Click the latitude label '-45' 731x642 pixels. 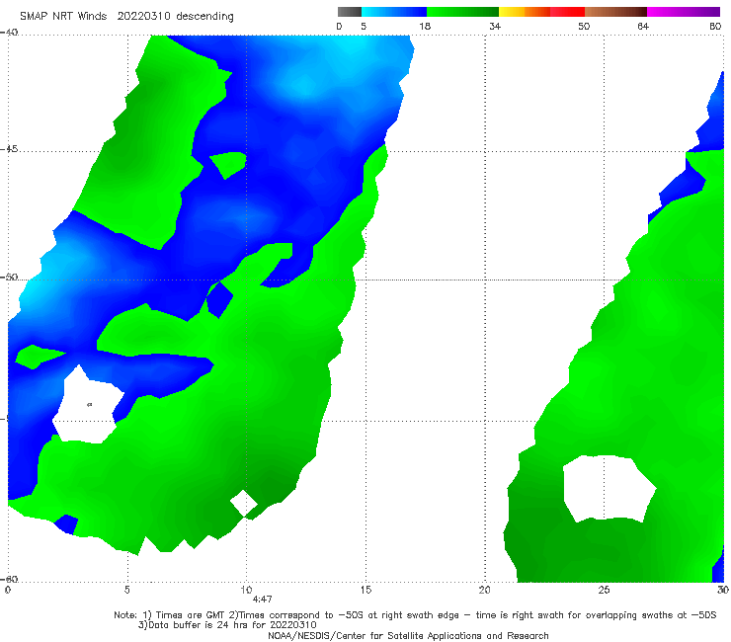(9, 149)
